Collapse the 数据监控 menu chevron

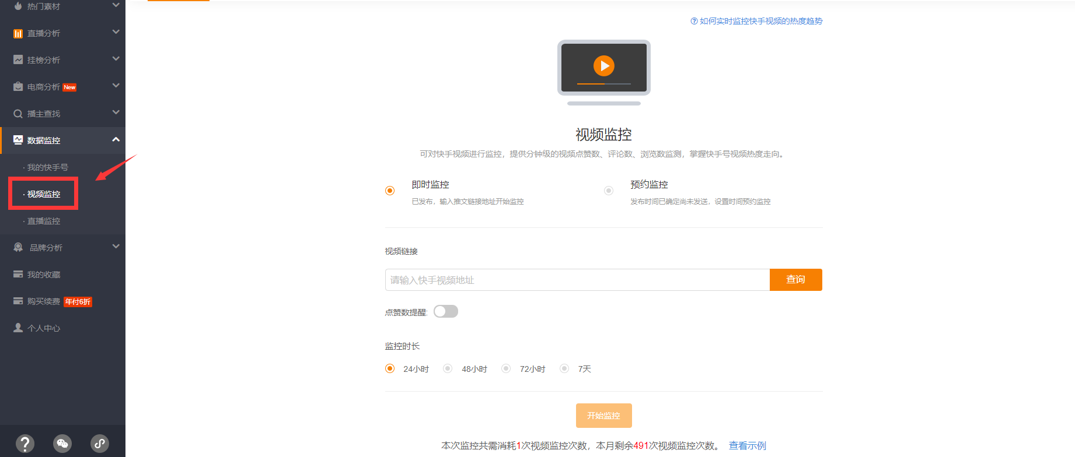(116, 139)
